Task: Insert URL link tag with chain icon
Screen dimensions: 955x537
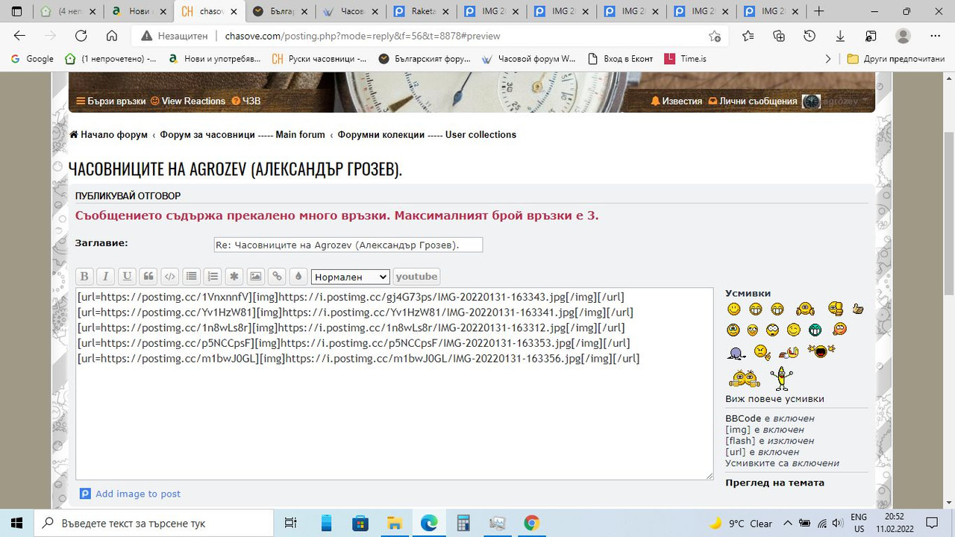Action: pyautogui.click(x=278, y=277)
